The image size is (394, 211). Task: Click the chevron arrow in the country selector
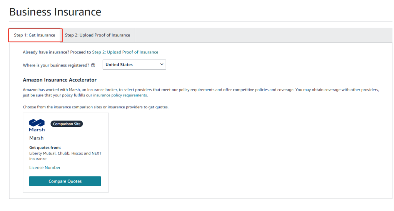point(162,65)
